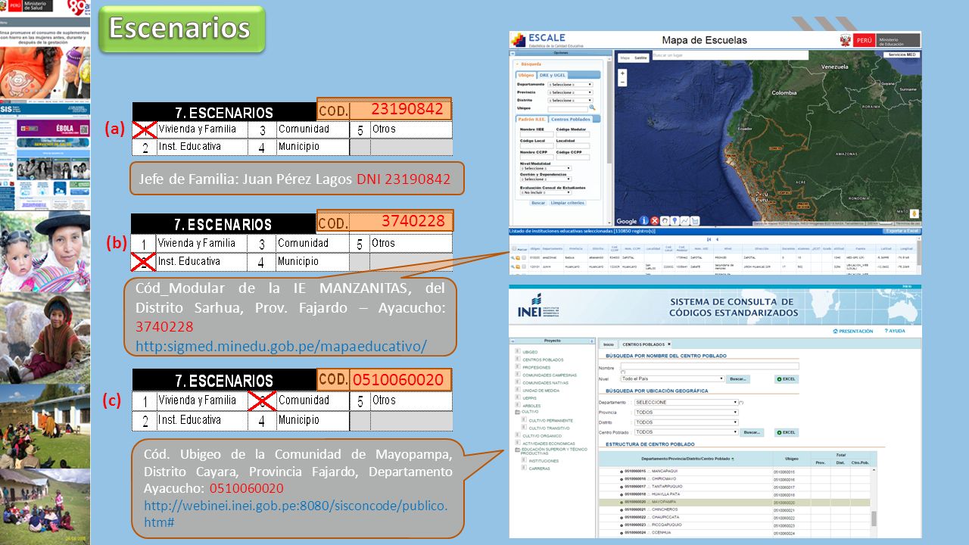Click the Buscar button in ESCALE search panel

(538, 203)
